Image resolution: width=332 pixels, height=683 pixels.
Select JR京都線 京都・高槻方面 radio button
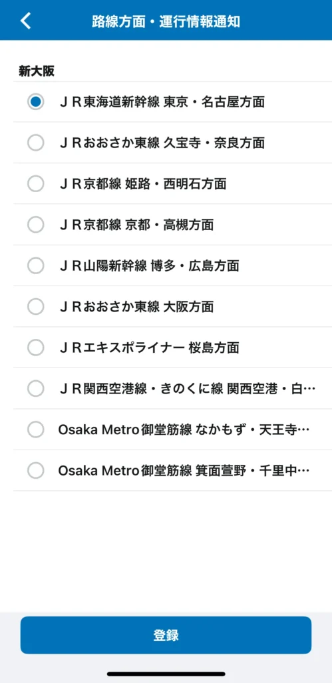pos(36,225)
